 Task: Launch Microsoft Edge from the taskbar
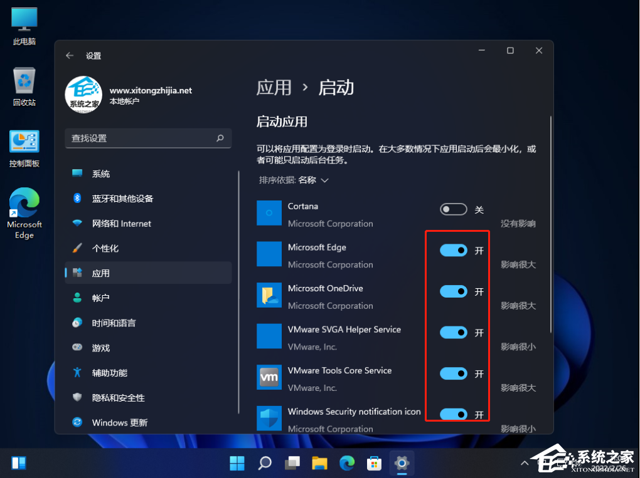pyautogui.click(x=346, y=462)
